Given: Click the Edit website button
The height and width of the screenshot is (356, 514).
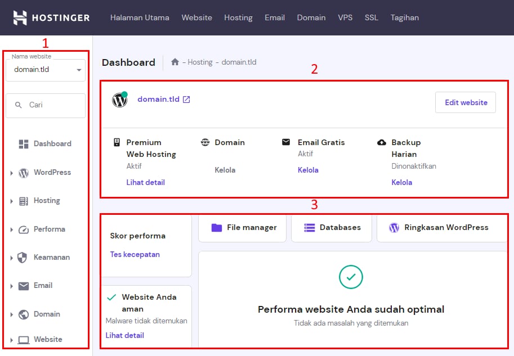Looking at the screenshot, I should (466, 102).
